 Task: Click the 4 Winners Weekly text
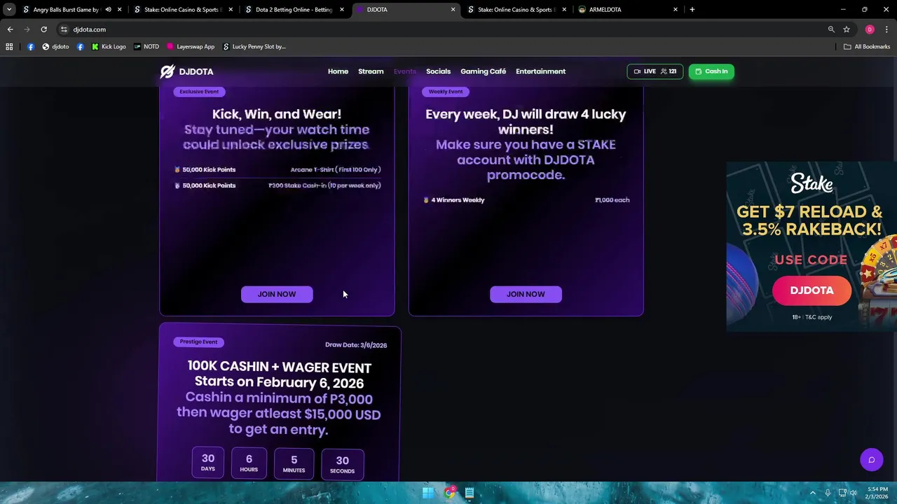(x=458, y=200)
